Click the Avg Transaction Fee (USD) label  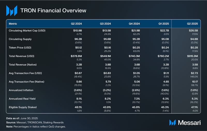click(25, 73)
